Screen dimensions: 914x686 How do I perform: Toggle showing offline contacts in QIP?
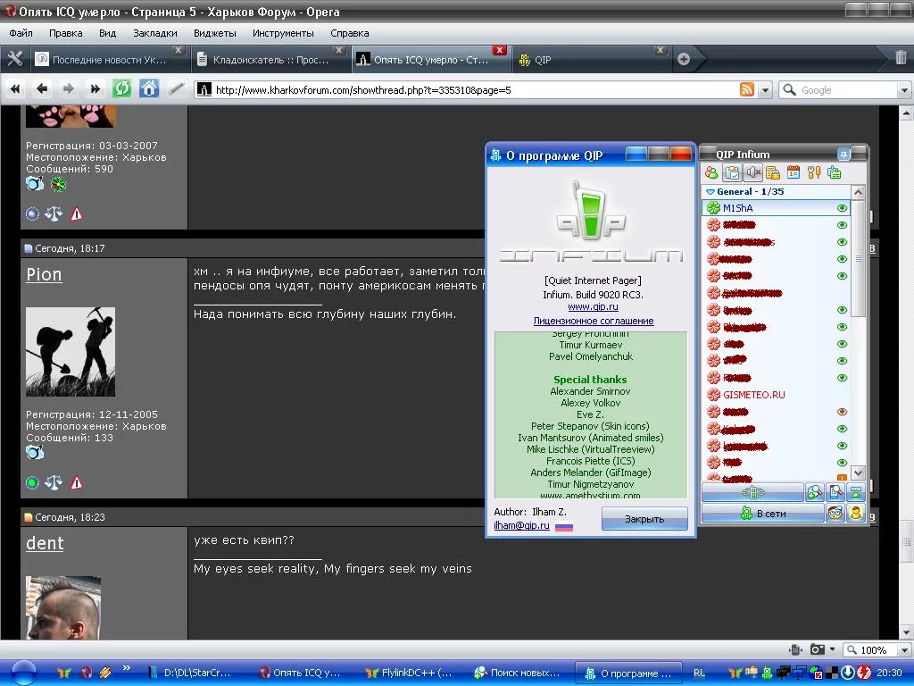click(711, 172)
